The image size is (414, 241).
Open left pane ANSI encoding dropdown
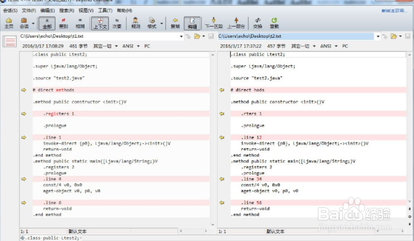[x=130, y=46]
